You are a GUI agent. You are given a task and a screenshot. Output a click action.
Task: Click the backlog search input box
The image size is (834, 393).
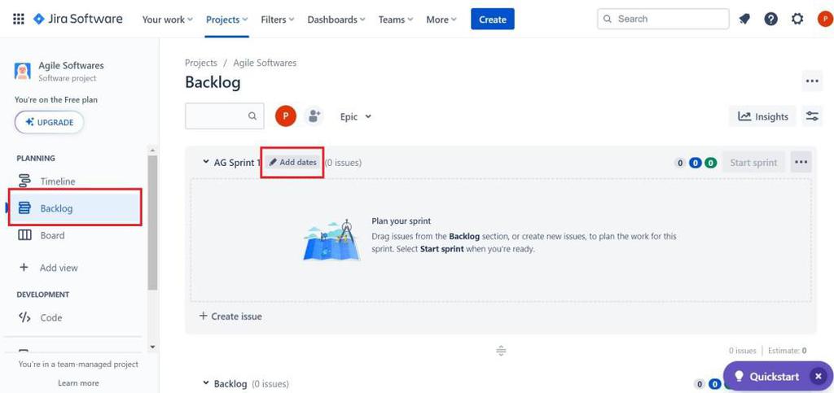225,116
